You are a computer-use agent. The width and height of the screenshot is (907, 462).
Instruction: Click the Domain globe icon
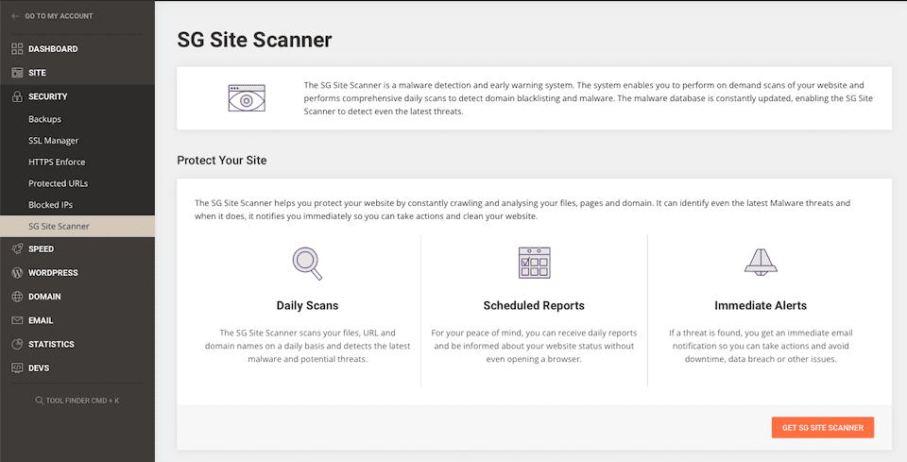[x=17, y=297]
